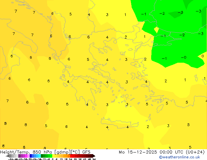The width and height of the screenshot is (207, 160).
Task: Click the gray left arrow of the color legend
Action: point(8,156)
